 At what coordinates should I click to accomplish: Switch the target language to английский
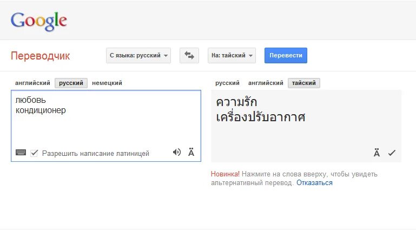(266, 83)
